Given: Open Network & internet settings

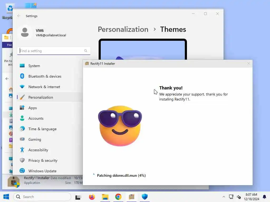Looking at the screenshot, I should click(x=50, y=87).
